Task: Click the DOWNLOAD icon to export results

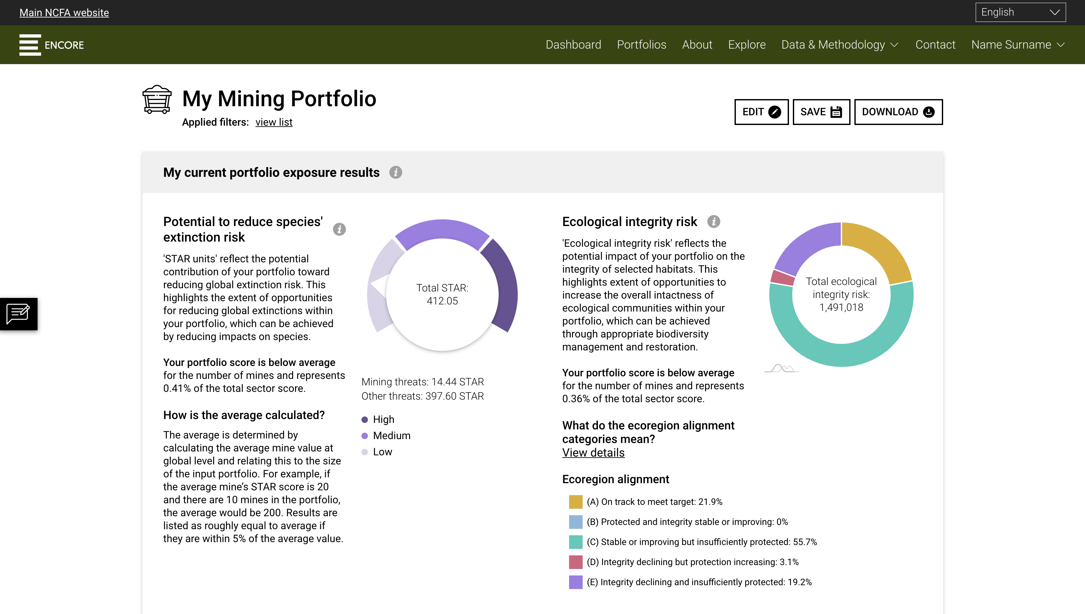Action: tap(929, 112)
